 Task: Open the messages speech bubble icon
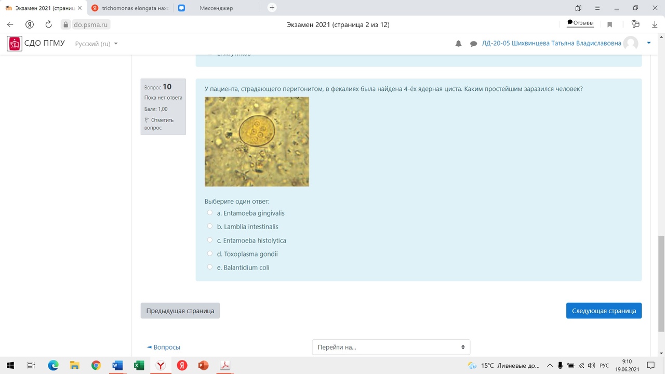473,44
